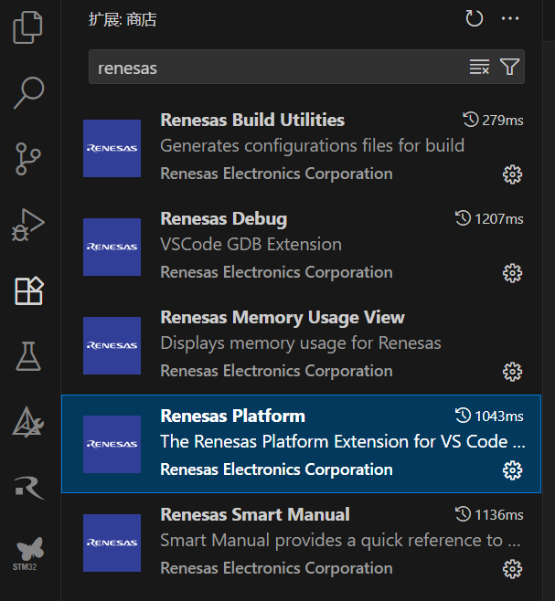Viewport: 555px width, 601px height.
Task: Click 'The Renesas Platform Extension for VS Code' description
Action: point(343,441)
